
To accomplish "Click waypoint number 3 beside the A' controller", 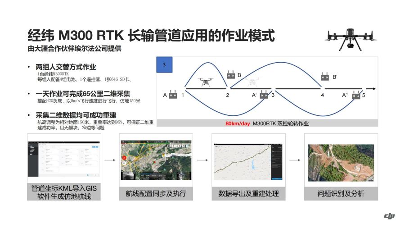I will [x=273, y=95].
